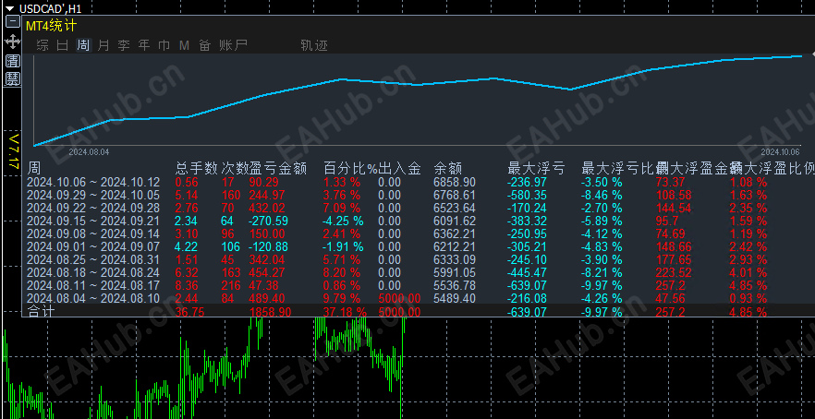Screen dimensions: 815x419
Task: Open the 轨迹 track tab
Action: 314,45
